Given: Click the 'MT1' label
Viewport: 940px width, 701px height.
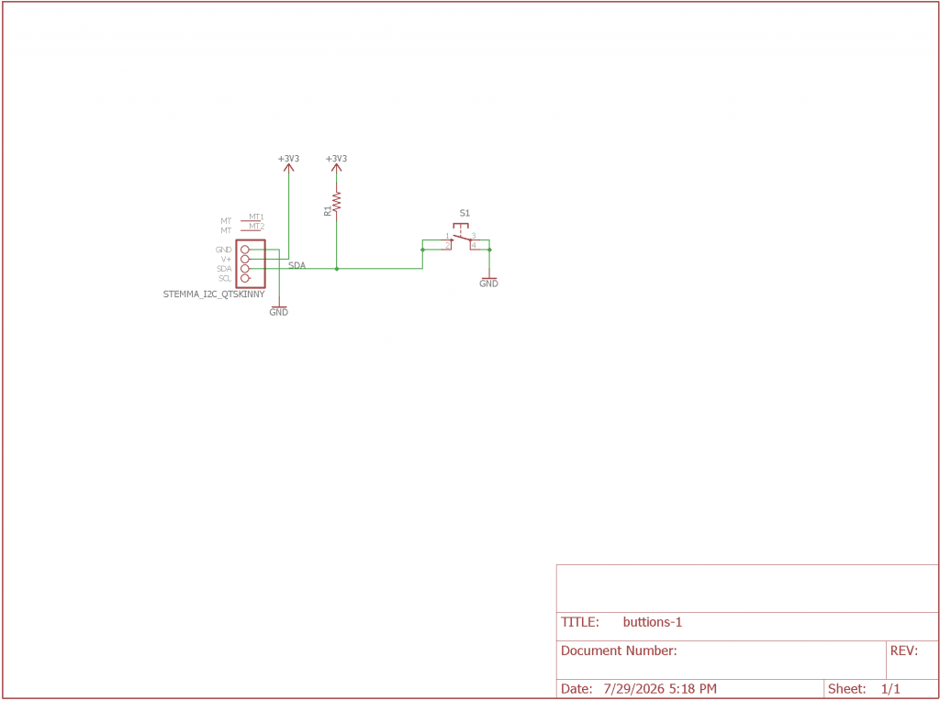Looking at the screenshot, I should tap(257, 217).
